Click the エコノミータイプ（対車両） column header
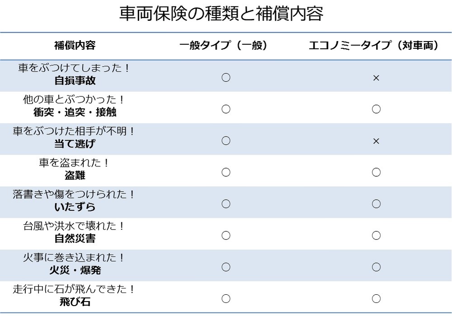Image resolution: width=452 pixels, height=316 pixels. tap(375, 46)
